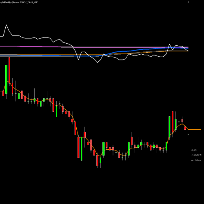Click the peak of the white indicator line
204x204 pixels.
[x=6, y=25]
